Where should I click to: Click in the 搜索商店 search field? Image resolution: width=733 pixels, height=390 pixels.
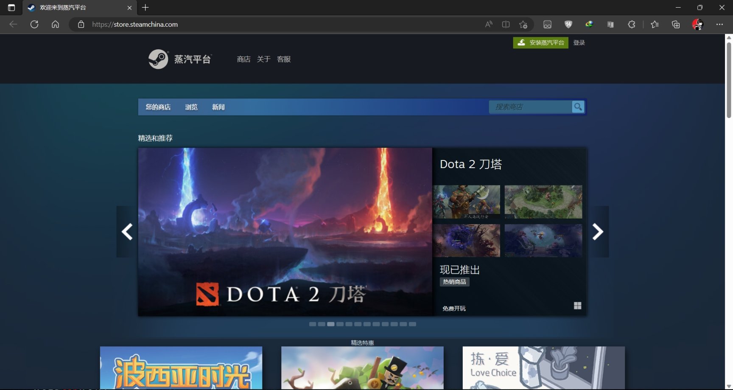pos(530,107)
